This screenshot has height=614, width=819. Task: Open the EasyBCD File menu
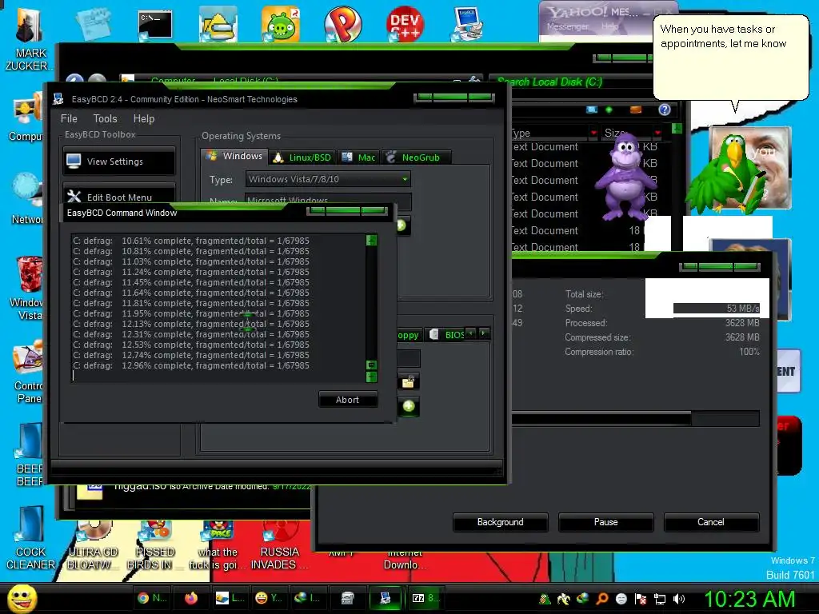pyautogui.click(x=69, y=118)
